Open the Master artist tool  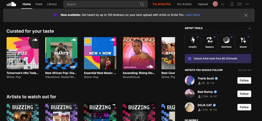click(x=243, y=43)
